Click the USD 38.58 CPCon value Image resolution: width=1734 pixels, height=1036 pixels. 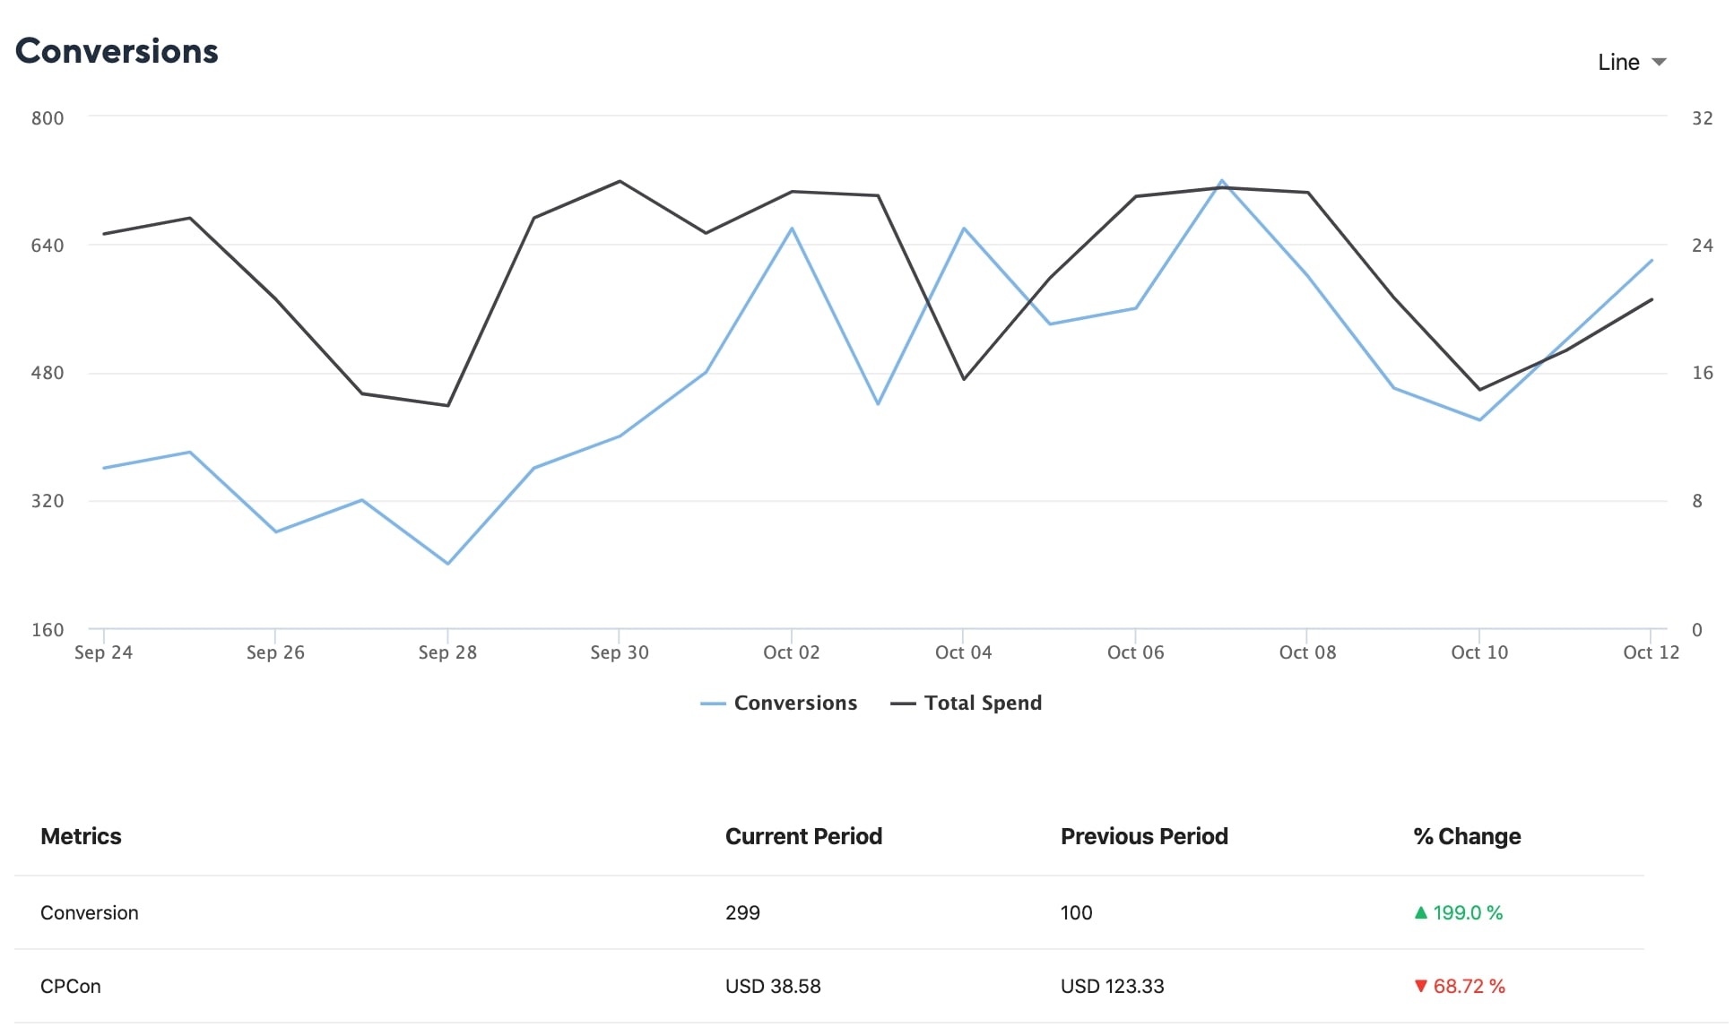(x=773, y=986)
